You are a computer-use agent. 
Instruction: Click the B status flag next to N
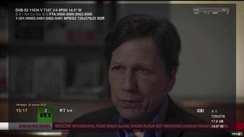43,14
